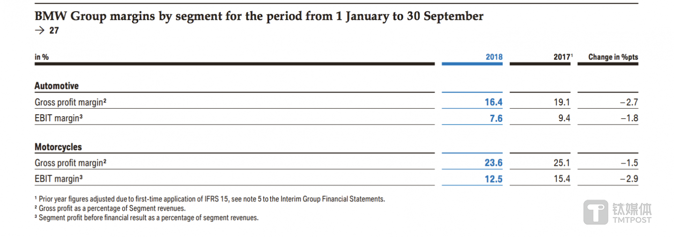This screenshot has height=237, width=674.
Task: Click the "in %" unit label
Action: (x=42, y=57)
